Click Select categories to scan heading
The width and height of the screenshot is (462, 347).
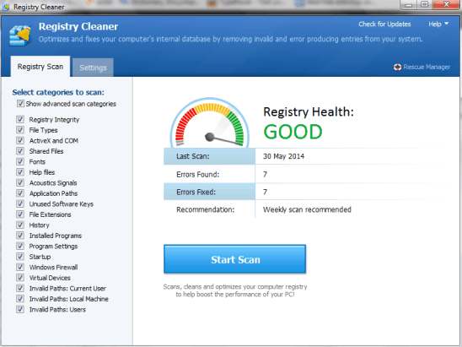click(x=58, y=92)
